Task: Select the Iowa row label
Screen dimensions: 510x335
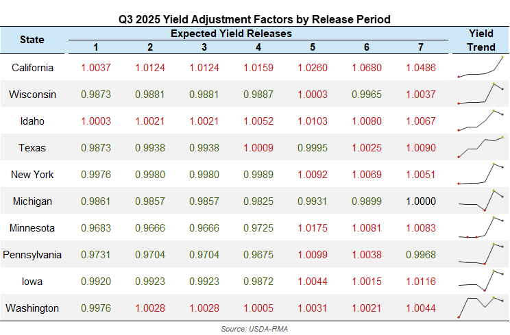Action: pyautogui.click(x=32, y=282)
